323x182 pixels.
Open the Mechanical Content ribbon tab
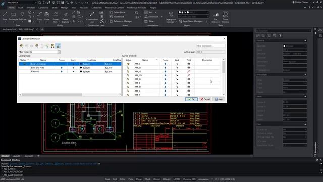(x=115, y=8)
